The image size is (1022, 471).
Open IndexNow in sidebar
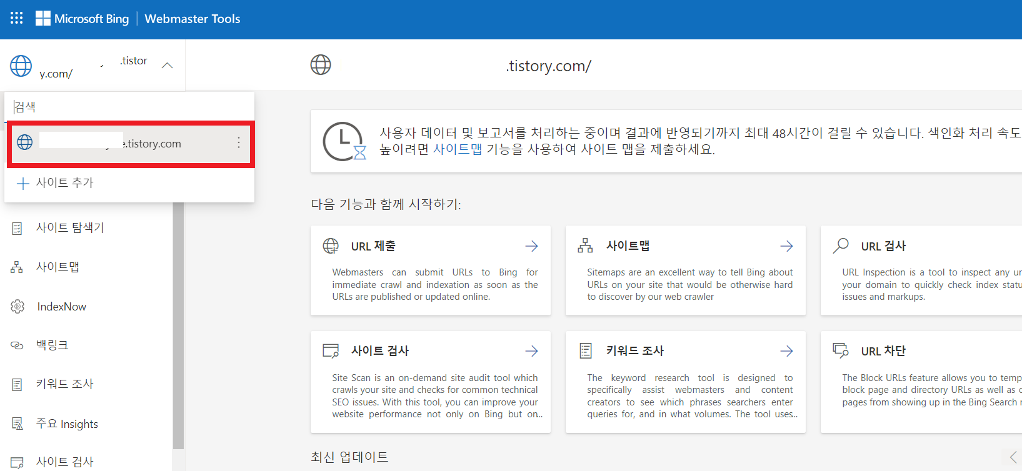click(x=62, y=307)
